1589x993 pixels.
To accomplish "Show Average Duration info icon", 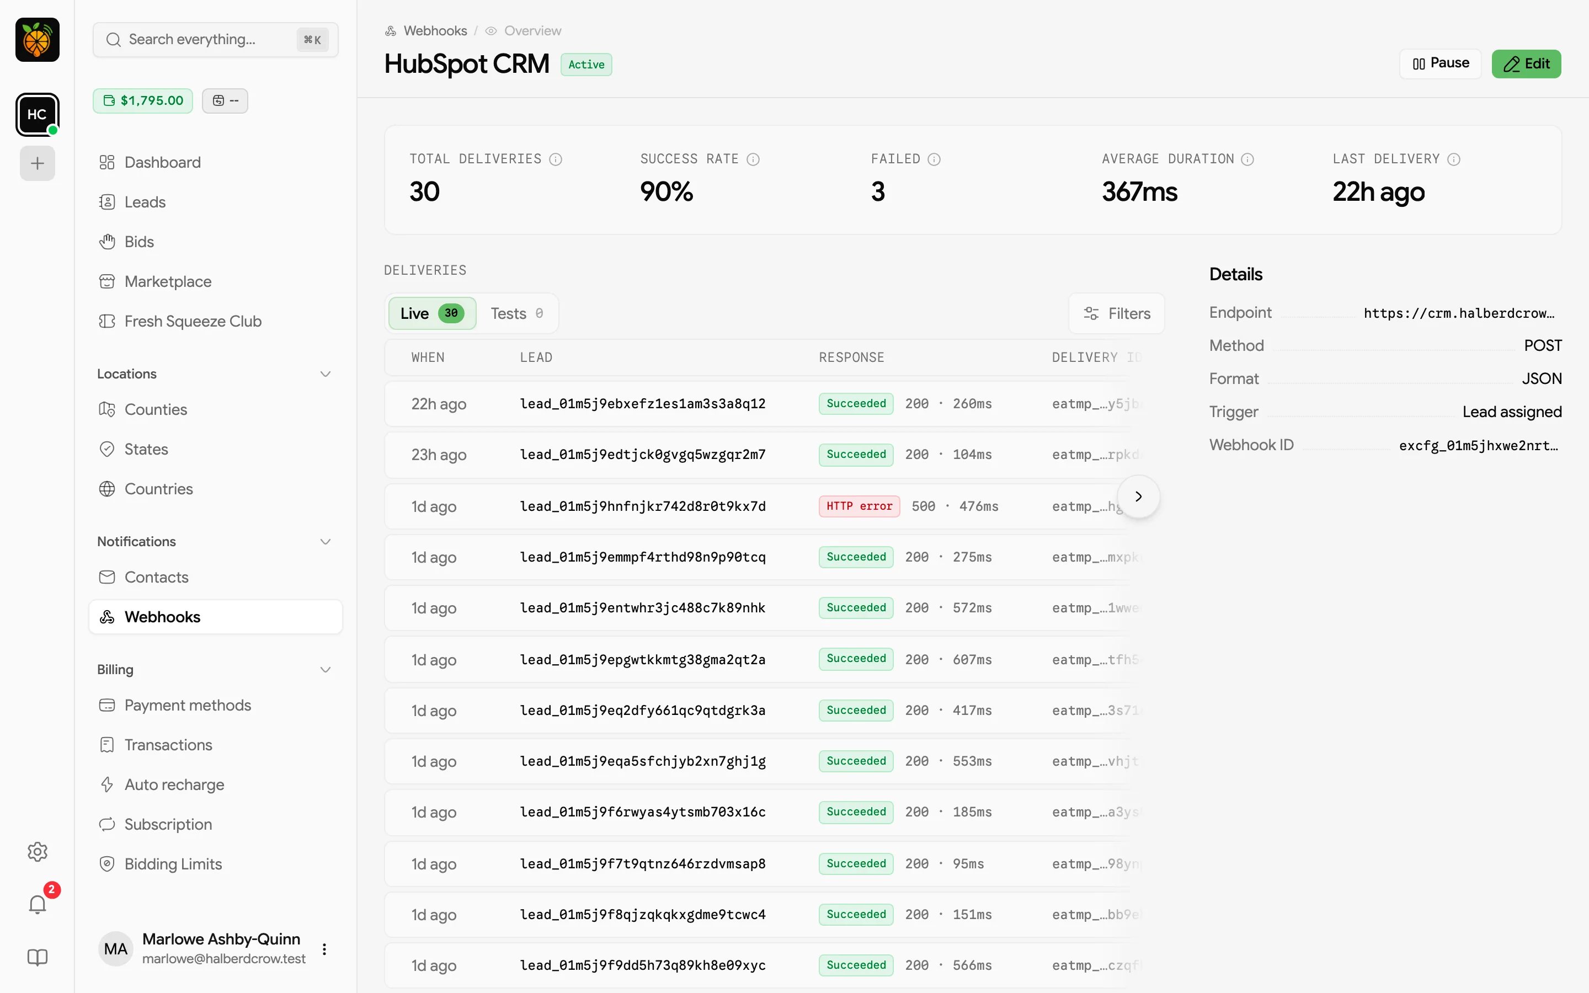I will tap(1247, 159).
